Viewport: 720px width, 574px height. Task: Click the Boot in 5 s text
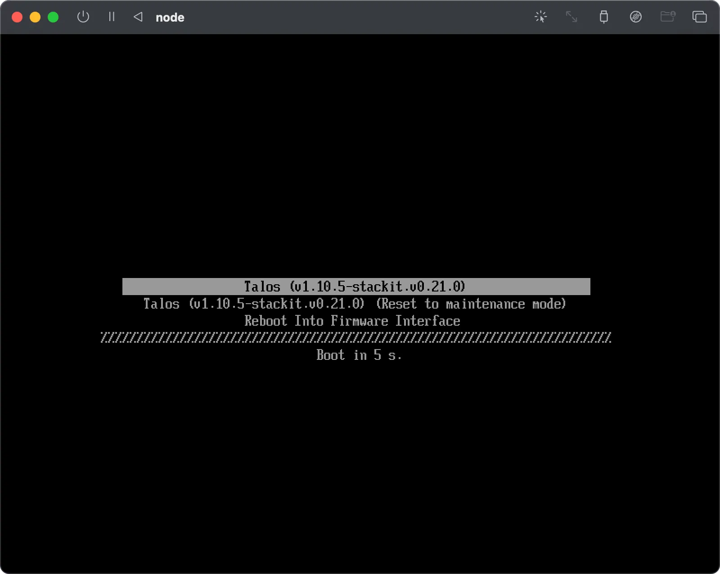pos(359,355)
